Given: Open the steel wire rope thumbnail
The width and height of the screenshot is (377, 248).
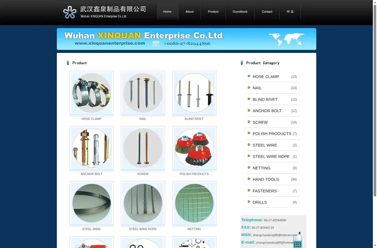Looking at the screenshot, I should click(x=143, y=203).
